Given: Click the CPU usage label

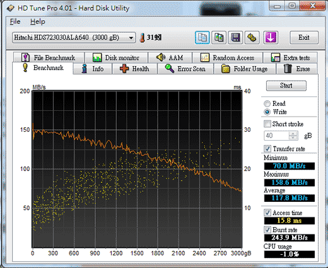Looking at the screenshot, I should tap(278, 246).
